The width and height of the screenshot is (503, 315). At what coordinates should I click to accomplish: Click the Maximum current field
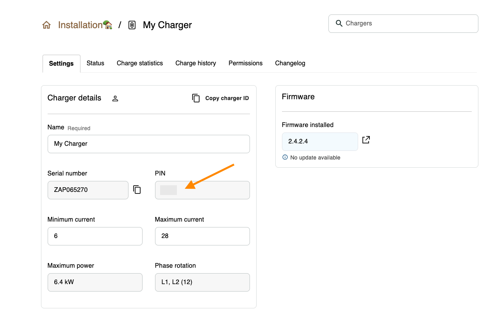pos(202,236)
